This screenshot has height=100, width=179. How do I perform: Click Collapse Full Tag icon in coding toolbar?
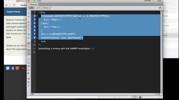point(29,22)
